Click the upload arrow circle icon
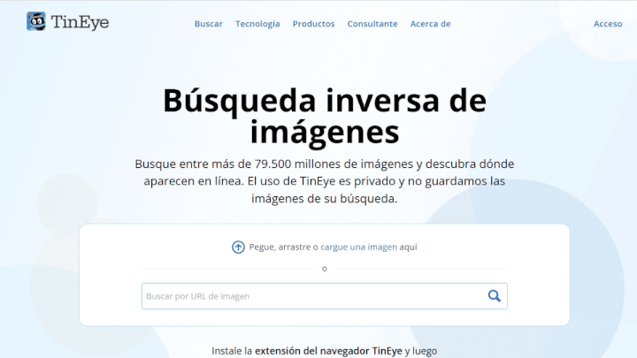The height and width of the screenshot is (358, 637). pyautogui.click(x=239, y=247)
